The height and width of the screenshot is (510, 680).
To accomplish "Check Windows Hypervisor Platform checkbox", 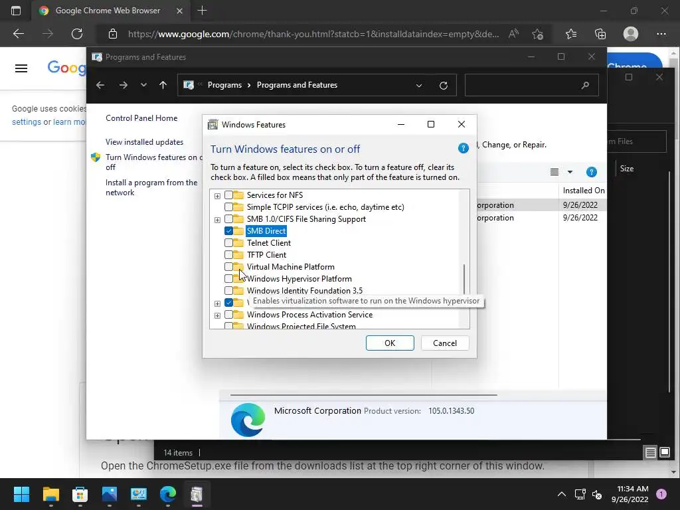I will pyautogui.click(x=228, y=278).
